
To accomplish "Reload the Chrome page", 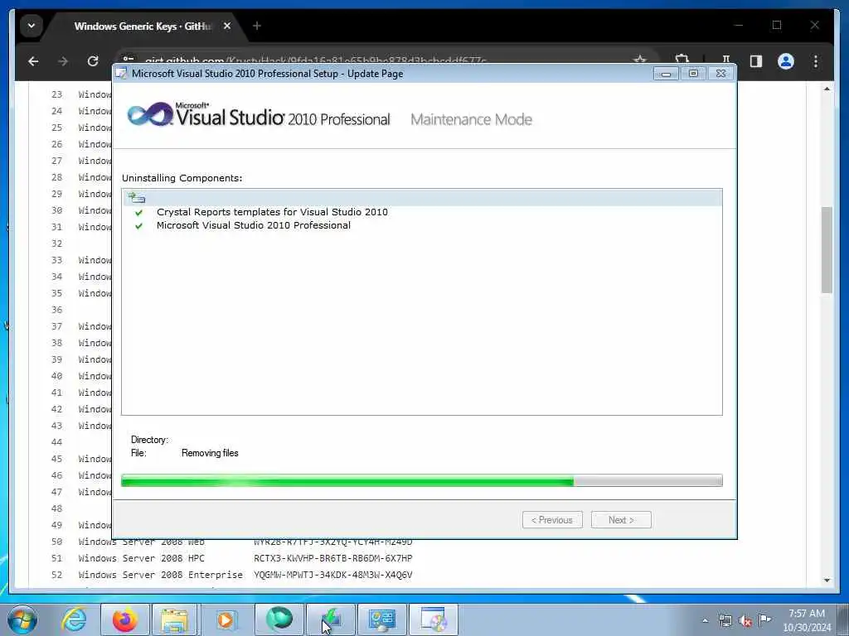I will click(93, 61).
